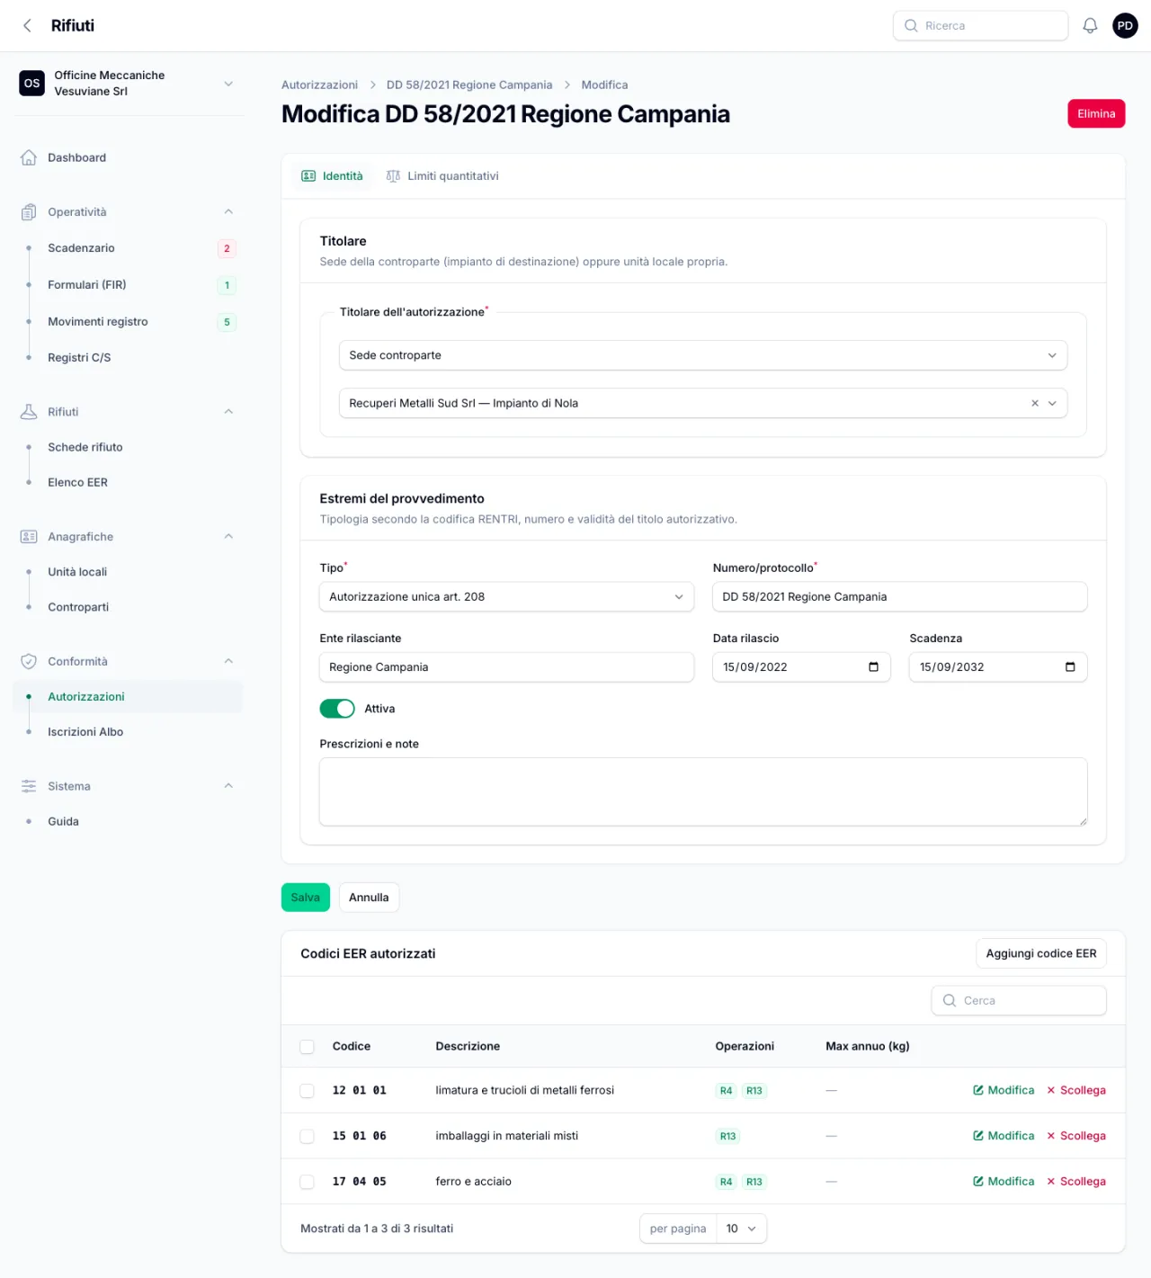Click the Salva button
Viewport: 1151px width, 1278px height.
coord(306,898)
